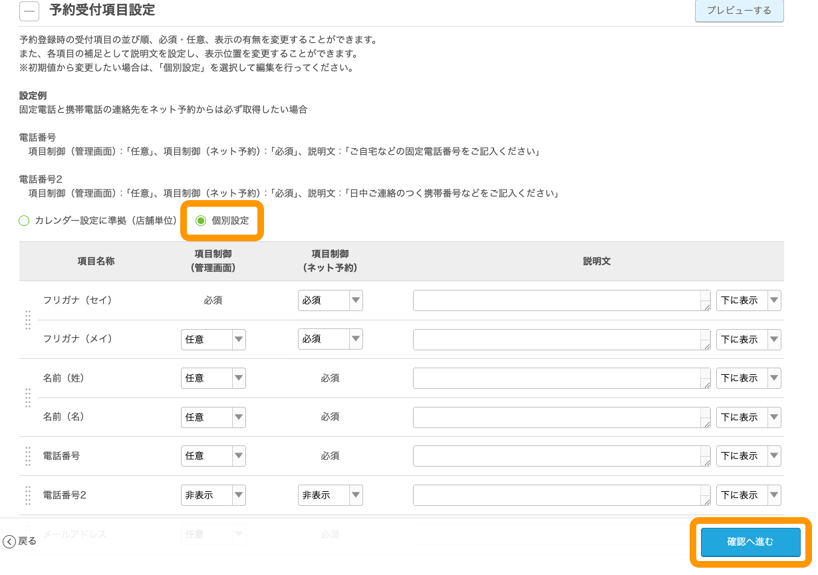Open the 非表示 dropdown for 電話番号2 管理画面
Screen dimensions: 818x575
[213, 495]
